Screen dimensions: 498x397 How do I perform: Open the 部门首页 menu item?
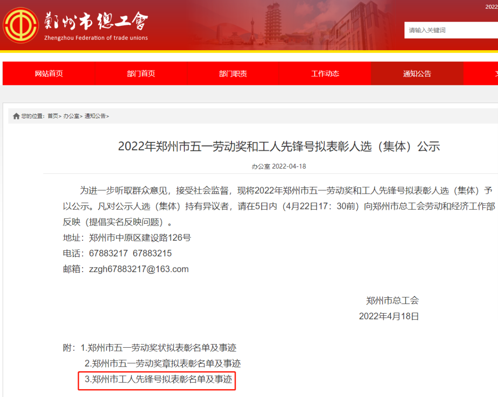point(141,73)
